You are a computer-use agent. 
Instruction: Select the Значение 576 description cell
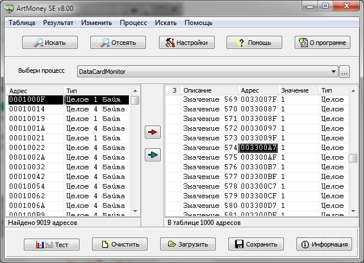click(x=210, y=167)
